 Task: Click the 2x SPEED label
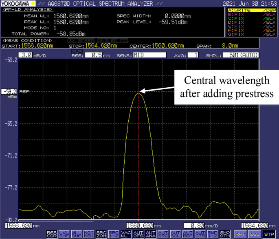(81, 40)
